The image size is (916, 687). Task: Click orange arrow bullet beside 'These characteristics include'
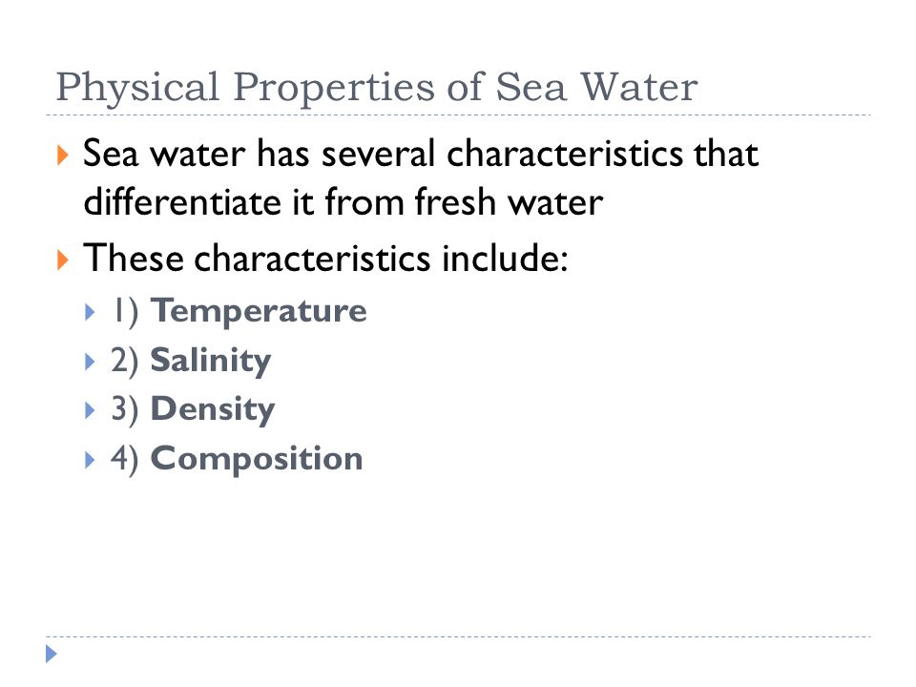coord(63,260)
